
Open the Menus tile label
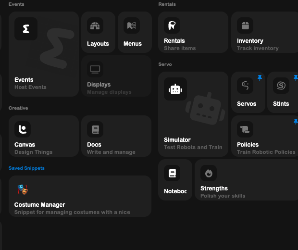click(x=133, y=44)
